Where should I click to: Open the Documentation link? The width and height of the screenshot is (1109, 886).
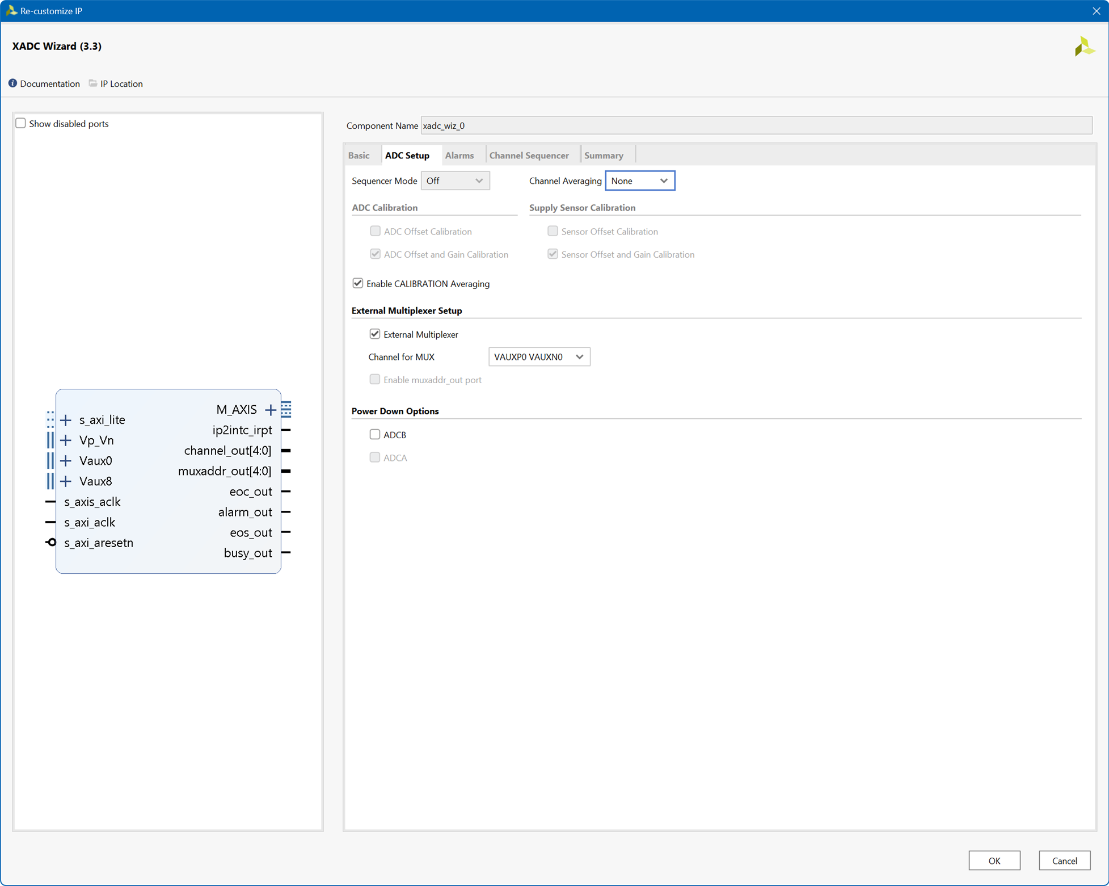tap(50, 83)
